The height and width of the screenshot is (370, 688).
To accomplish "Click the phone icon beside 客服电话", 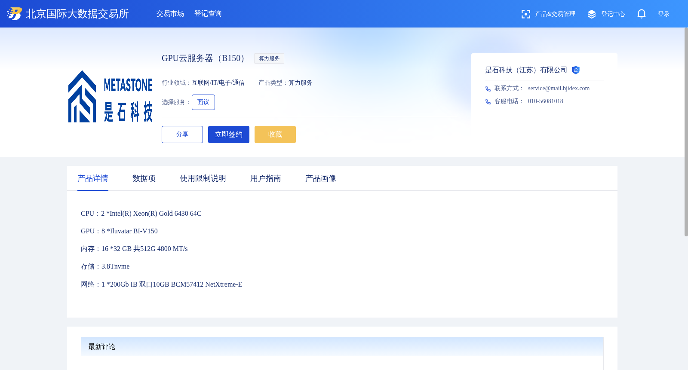I will coord(488,102).
